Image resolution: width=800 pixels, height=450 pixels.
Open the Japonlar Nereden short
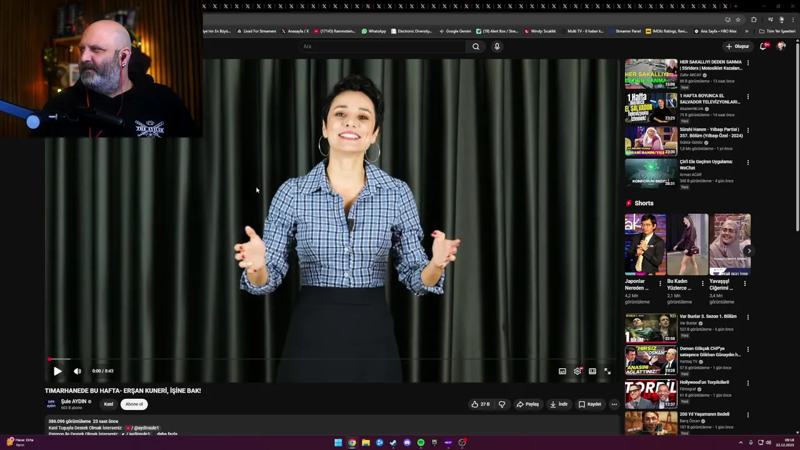click(645, 244)
